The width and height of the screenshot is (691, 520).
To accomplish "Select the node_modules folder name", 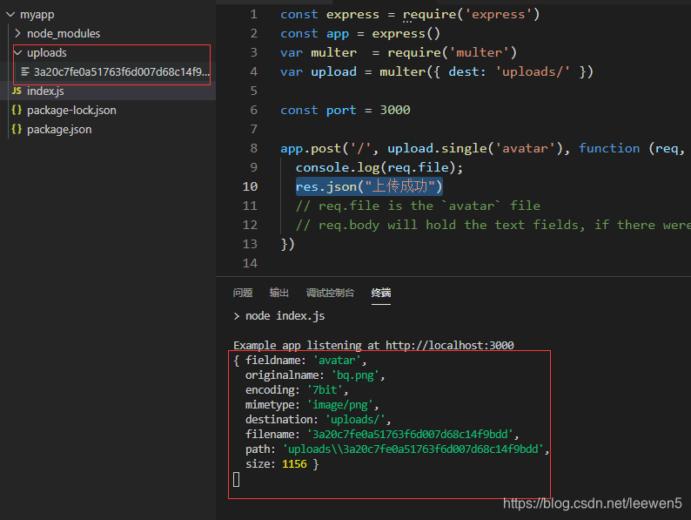I will click(64, 34).
